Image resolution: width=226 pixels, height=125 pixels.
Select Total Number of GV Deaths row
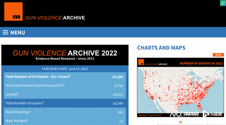pyautogui.click(x=65, y=77)
